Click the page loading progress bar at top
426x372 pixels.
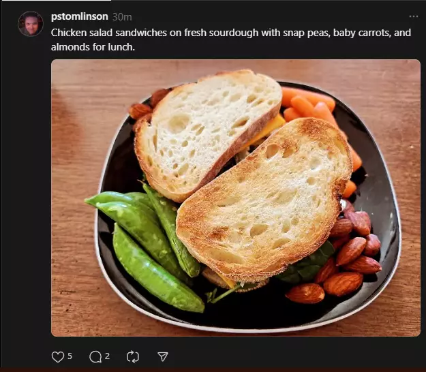click(55, 1)
